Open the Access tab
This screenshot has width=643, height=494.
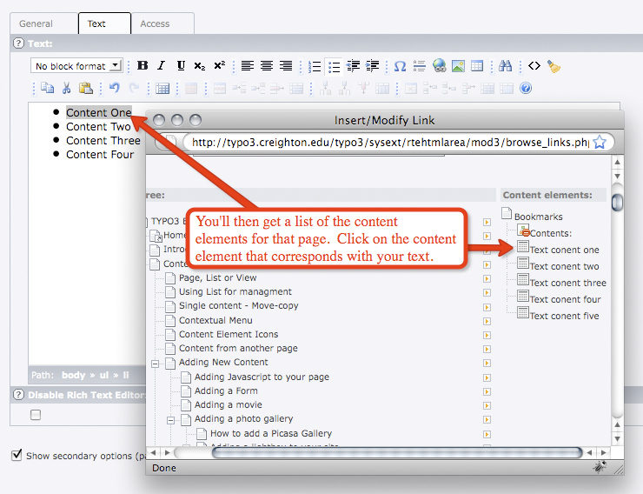tap(155, 23)
